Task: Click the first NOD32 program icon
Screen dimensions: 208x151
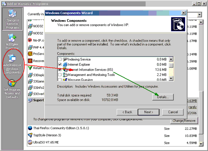Action: 30,26
